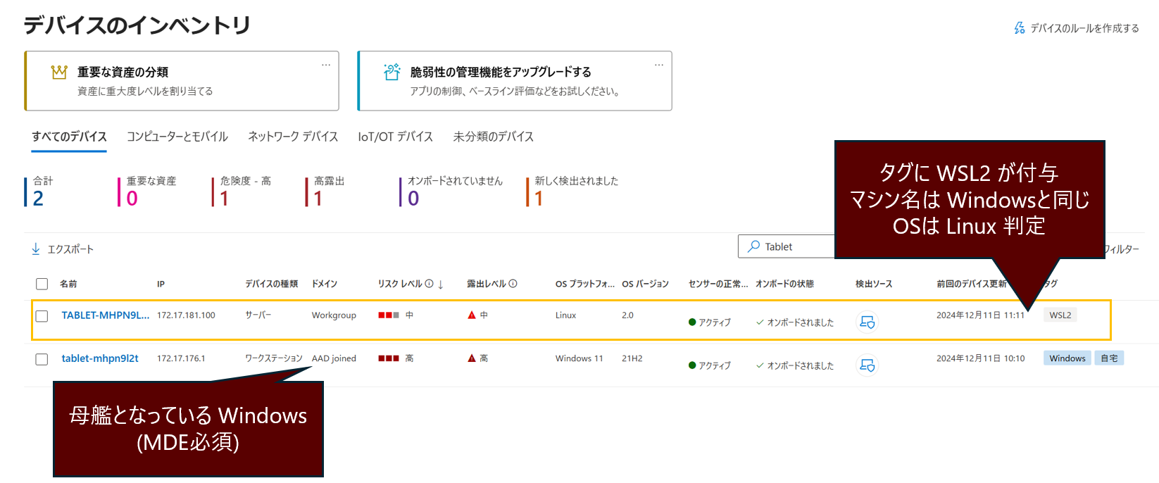Click IP address 172.17.176.1

(181, 358)
